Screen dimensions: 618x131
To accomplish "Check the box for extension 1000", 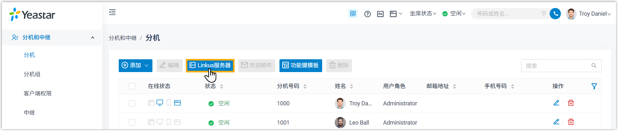I will pyautogui.click(x=132, y=103).
